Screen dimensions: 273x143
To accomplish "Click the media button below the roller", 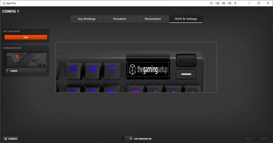I will [186, 74].
